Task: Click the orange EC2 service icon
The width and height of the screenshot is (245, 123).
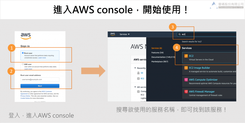Action: pyautogui.click(x=186, y=56)
